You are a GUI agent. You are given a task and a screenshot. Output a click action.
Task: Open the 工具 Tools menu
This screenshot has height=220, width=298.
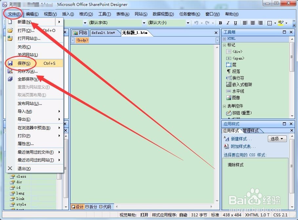105,14
